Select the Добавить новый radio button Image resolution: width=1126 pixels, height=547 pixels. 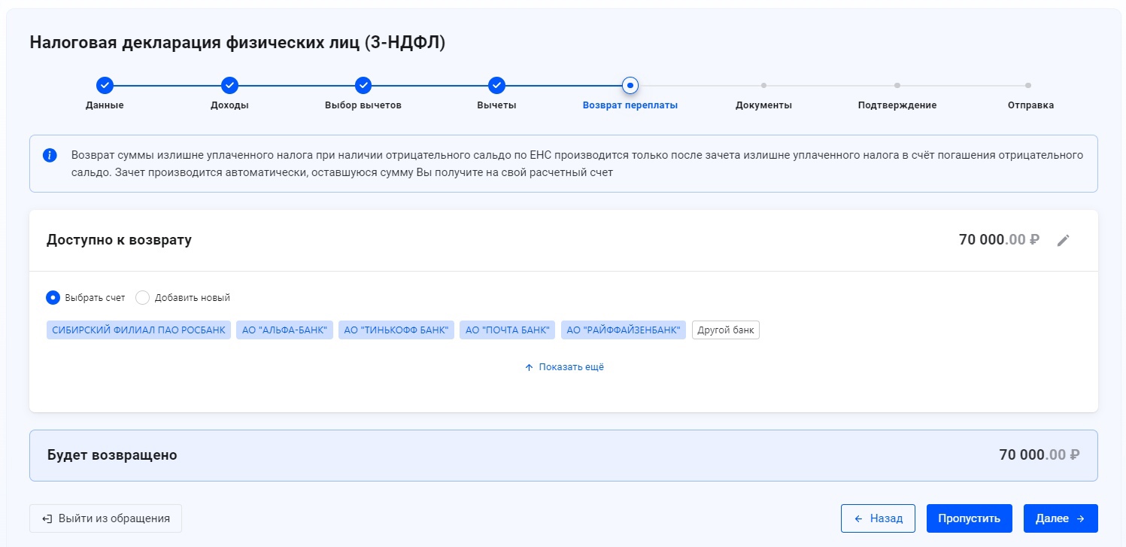[x=143, y=297]
